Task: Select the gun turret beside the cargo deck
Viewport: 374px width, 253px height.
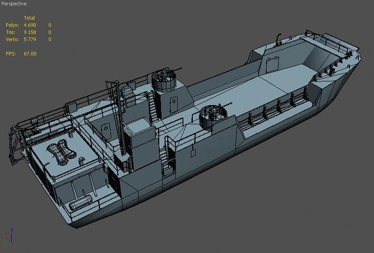Action: (x=212, y=115)
